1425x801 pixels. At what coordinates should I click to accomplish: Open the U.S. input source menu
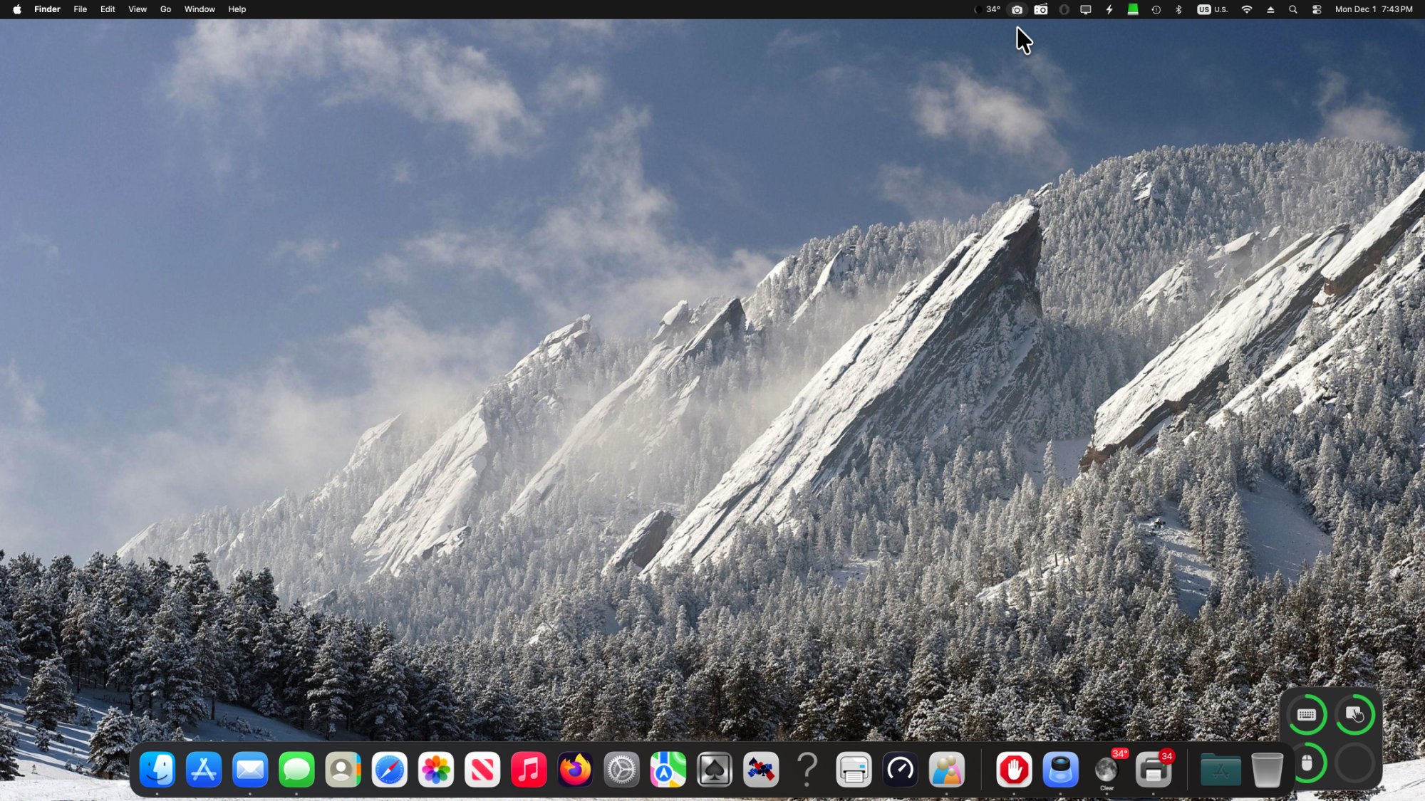click(1212, 9)
